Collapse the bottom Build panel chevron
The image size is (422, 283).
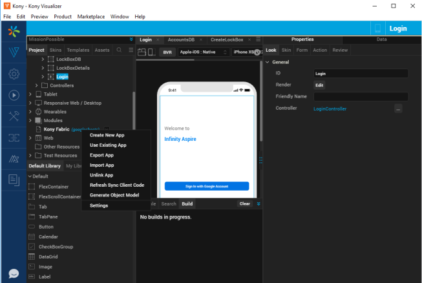pos(258,204)
